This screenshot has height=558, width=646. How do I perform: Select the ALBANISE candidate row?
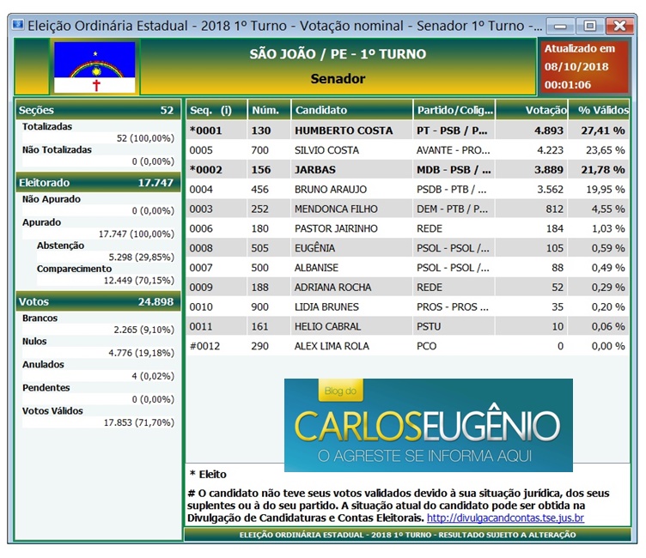coord(407,268)
